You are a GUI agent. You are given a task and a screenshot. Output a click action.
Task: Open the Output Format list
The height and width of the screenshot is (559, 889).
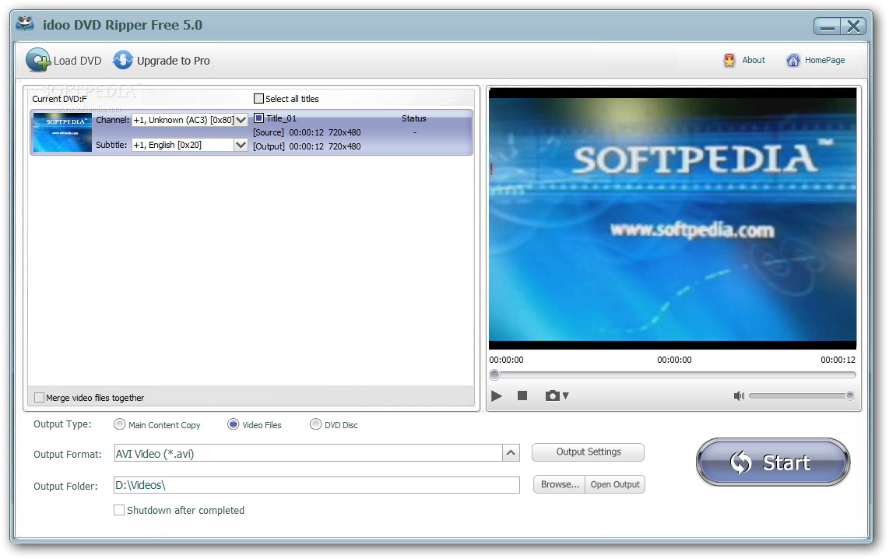point(511,453)
